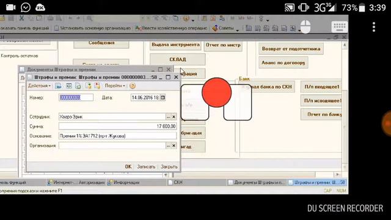The width and height of the screenshot is (391, 220).
Task: Tap the on-screen keyboard icon
Action: (340, 27)
